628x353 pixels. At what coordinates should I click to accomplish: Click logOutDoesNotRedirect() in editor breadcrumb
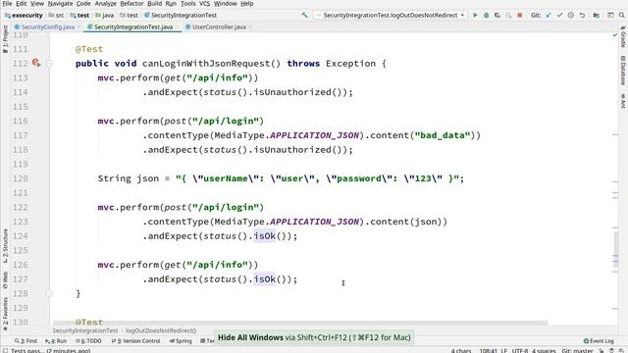[x=161, y=330]
